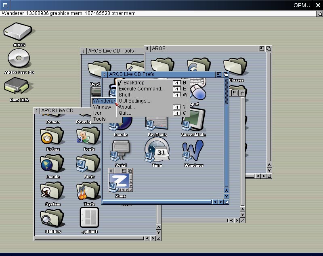Viewport: 323px width, 256px height.
Task: Close the AROS Live CD:Prefs window gadget
Action: pos(105,74)
